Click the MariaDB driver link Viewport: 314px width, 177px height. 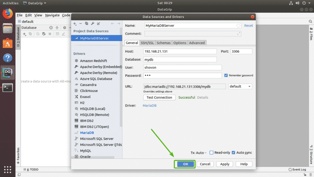pos(150,106)
